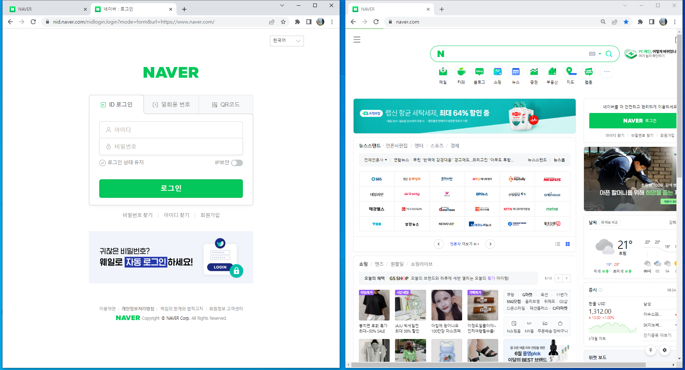Open side panel icon in right window

tap(652, 22)
